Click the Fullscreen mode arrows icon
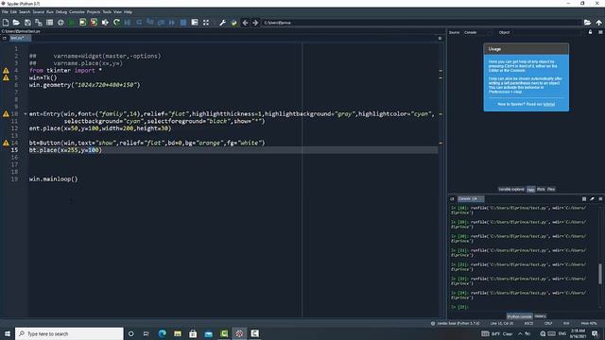Image resolution: width=605 pixels, height=340 pixels. [206, 23]
